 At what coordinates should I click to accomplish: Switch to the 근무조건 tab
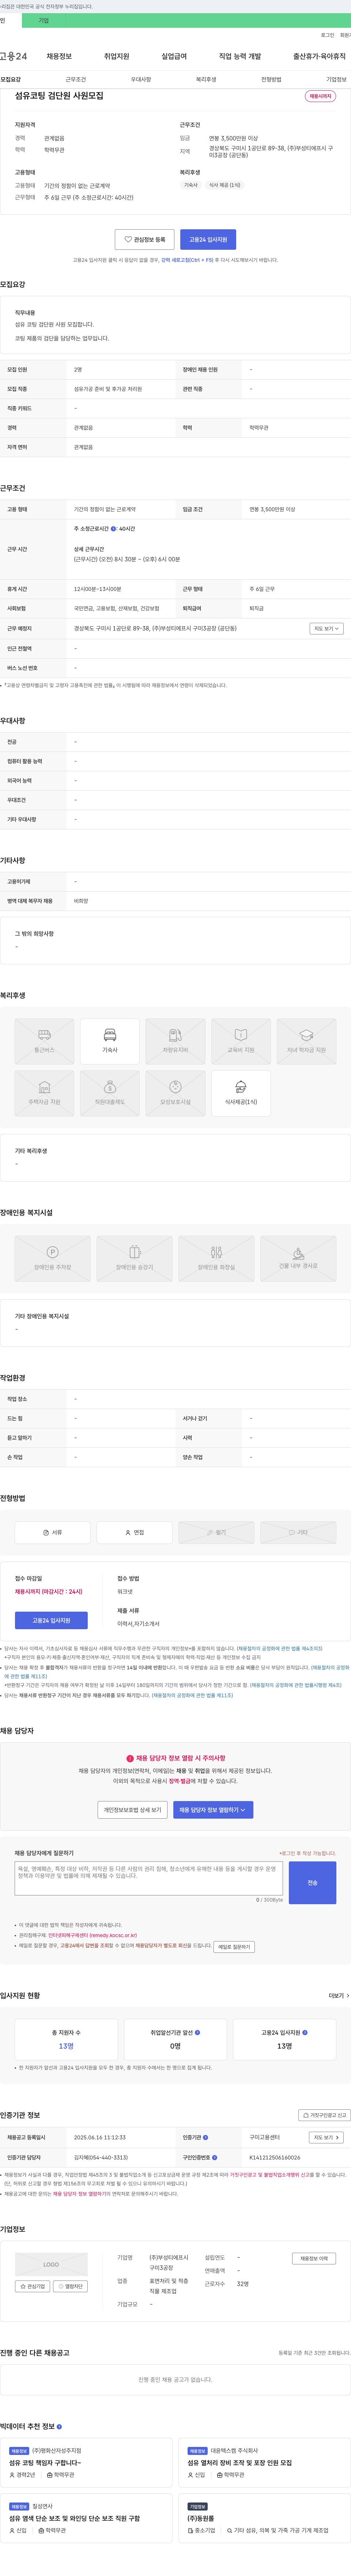tap(76, 79)
